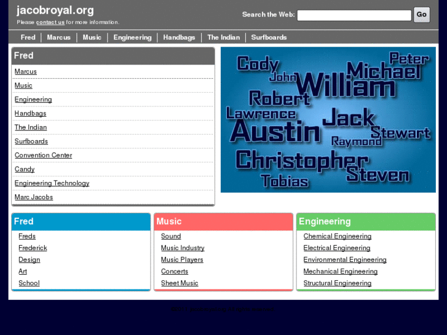Open the Music Players link
This screenshot has width=447, height=335.
point(182,260)
